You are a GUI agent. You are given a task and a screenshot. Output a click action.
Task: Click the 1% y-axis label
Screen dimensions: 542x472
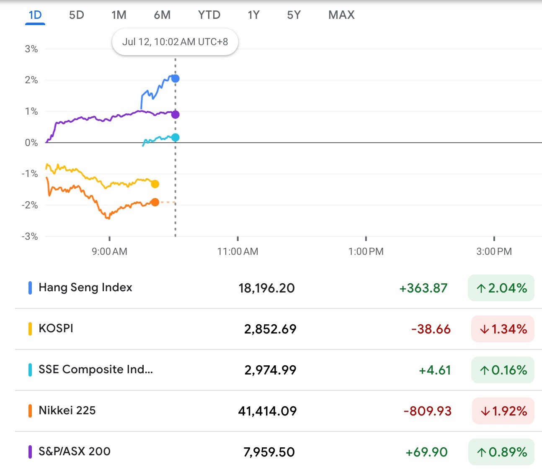pos(31,111)
